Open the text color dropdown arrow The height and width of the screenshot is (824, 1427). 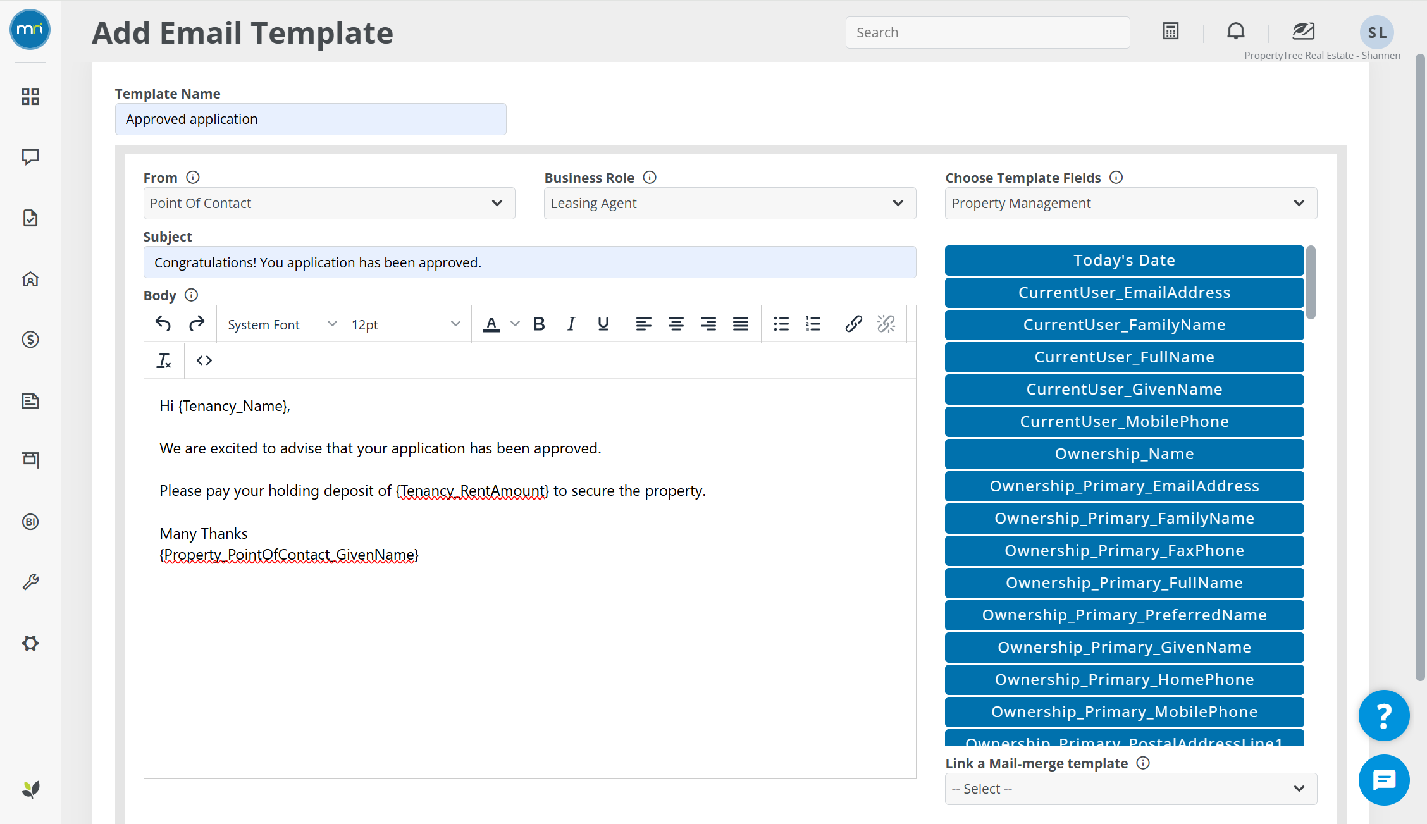click(515, 324)
